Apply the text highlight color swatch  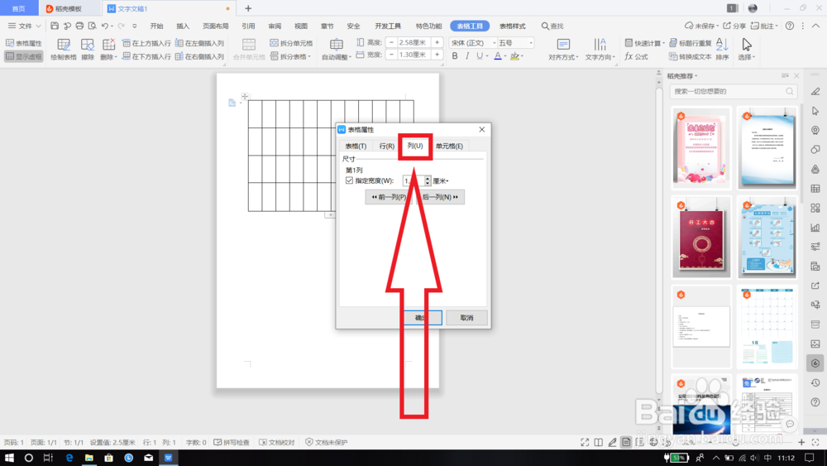(514, 56)
